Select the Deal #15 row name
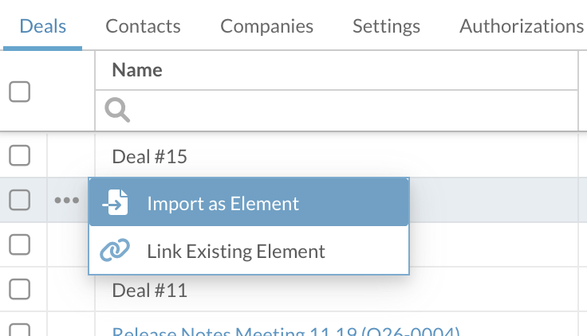 [x=149, y=156]
